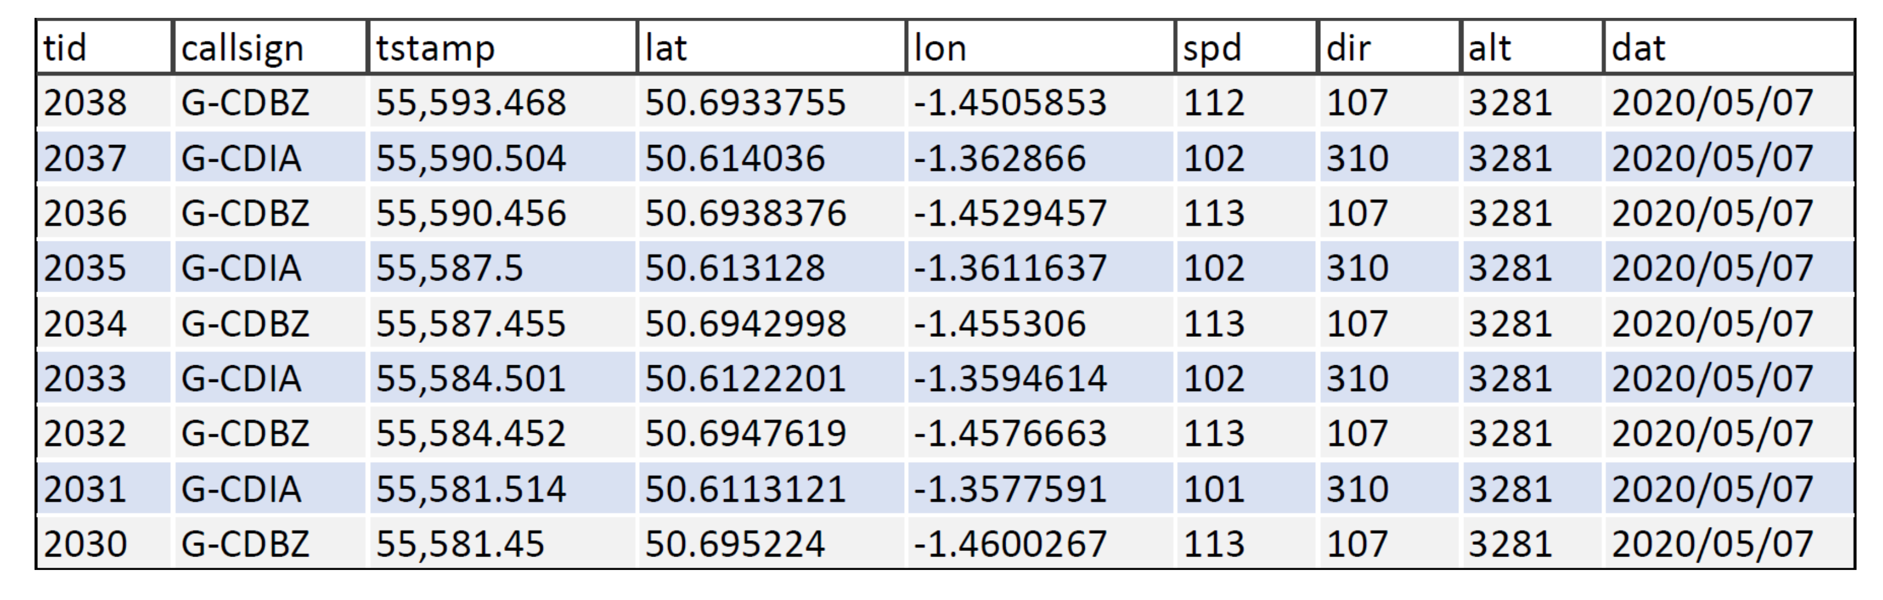The width and height of the screenshot is (1883, 600).
Task: Click the spd header cell
Action: pyautogui.click(x=1247, y=47)
